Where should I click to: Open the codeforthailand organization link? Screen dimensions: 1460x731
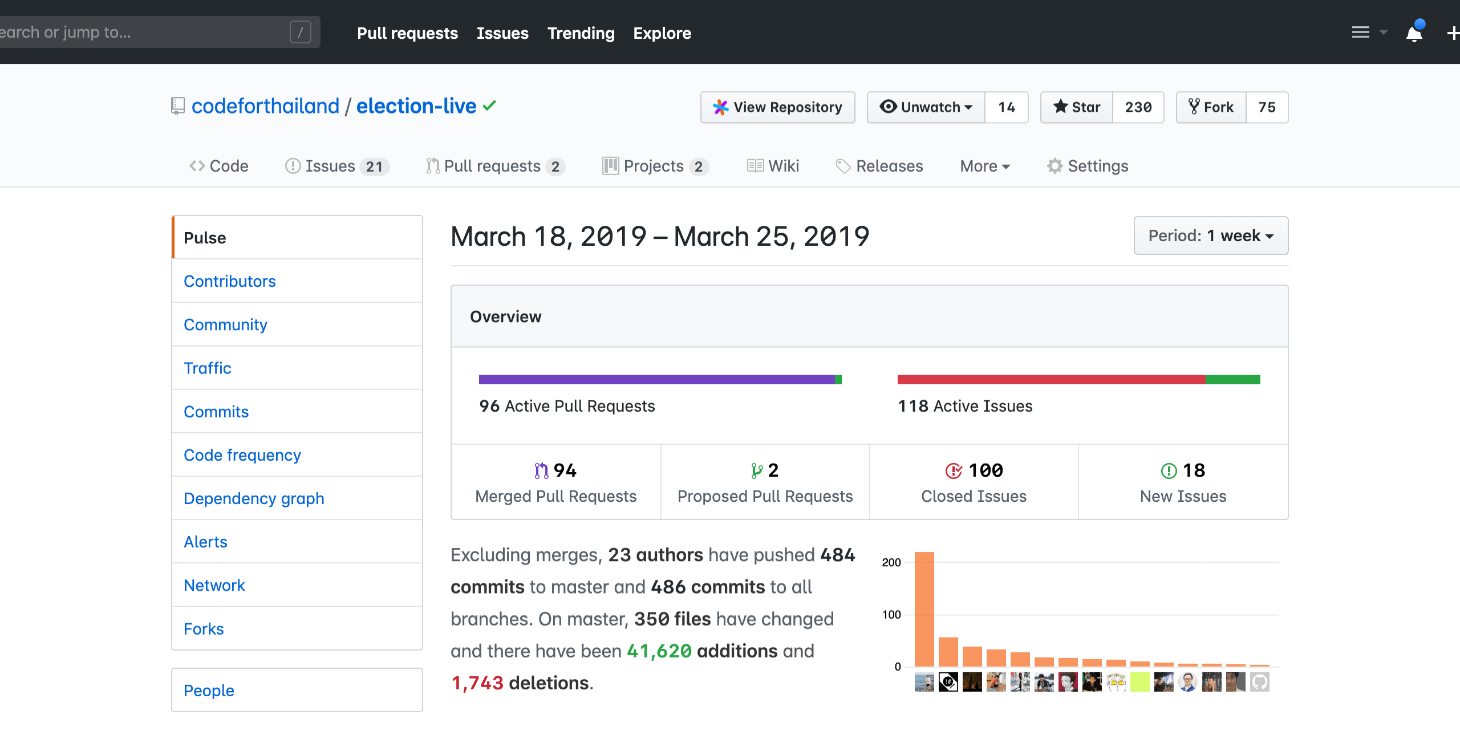pyautogui.click(x=265, y=106)
